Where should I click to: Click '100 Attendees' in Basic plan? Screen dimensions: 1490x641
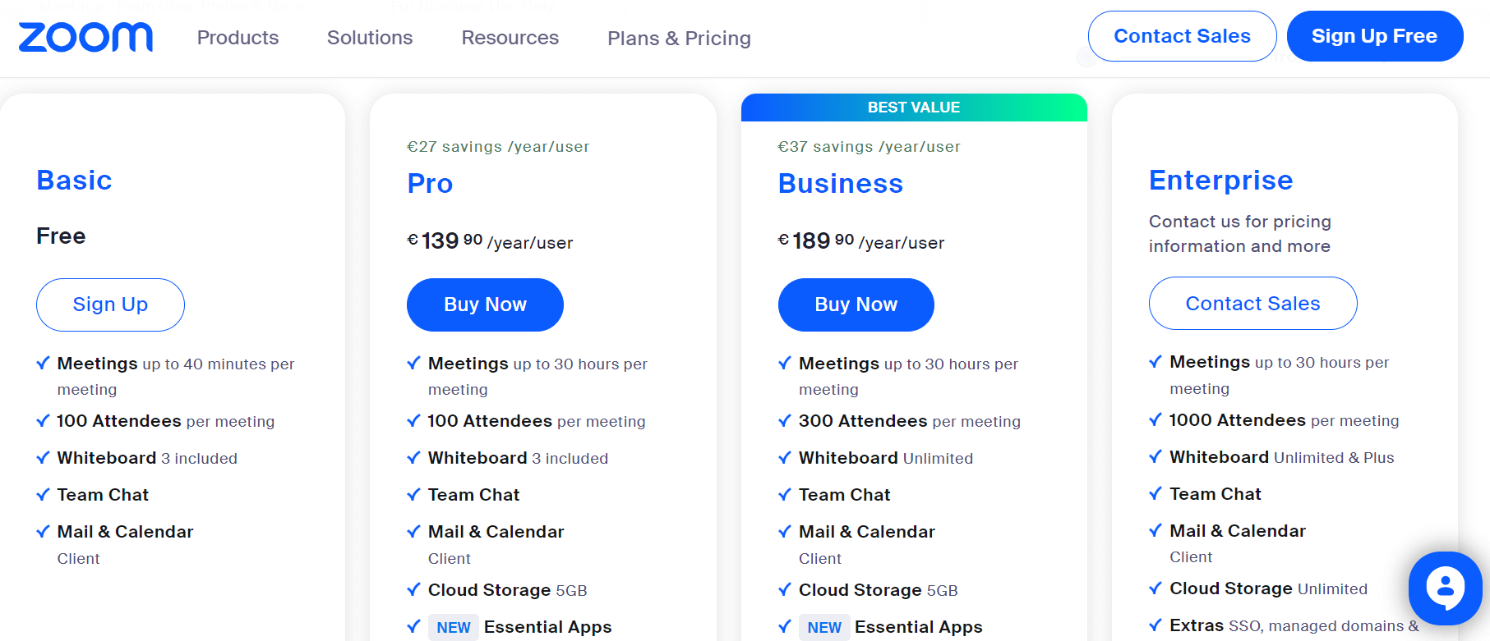(165, 421)
